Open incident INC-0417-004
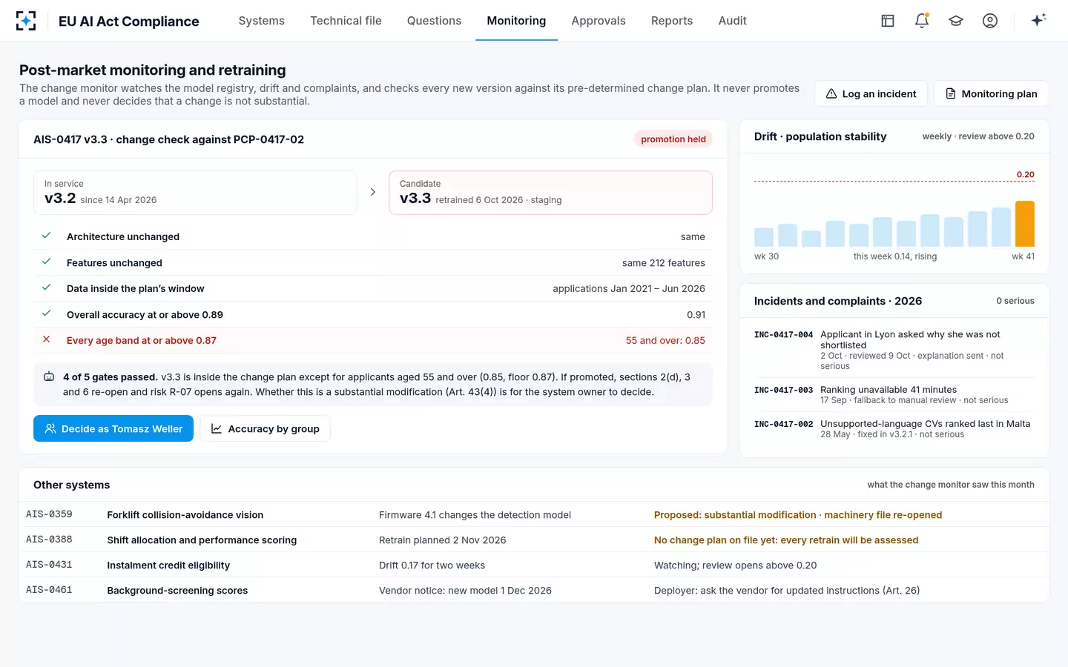1068x667 pixels. (894, 350)
